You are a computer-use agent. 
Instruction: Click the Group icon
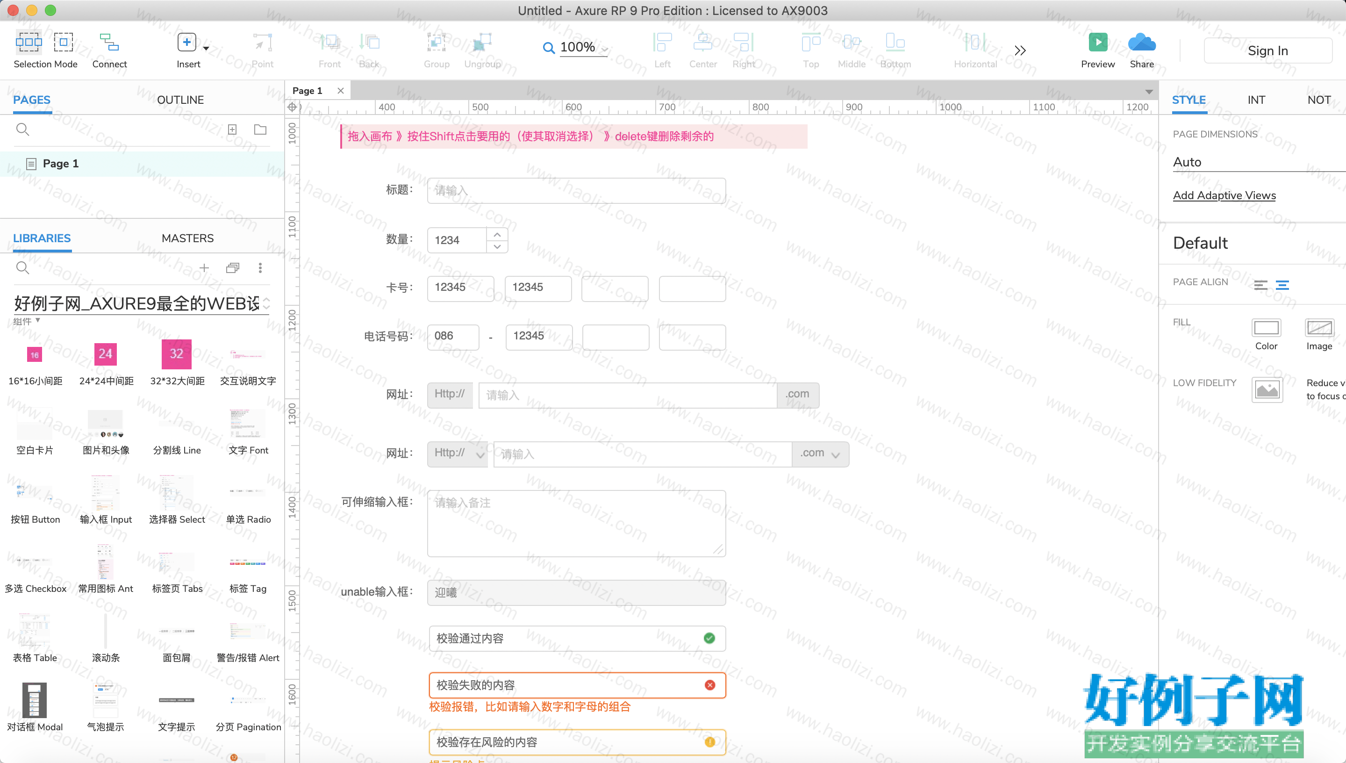point(436,43)
